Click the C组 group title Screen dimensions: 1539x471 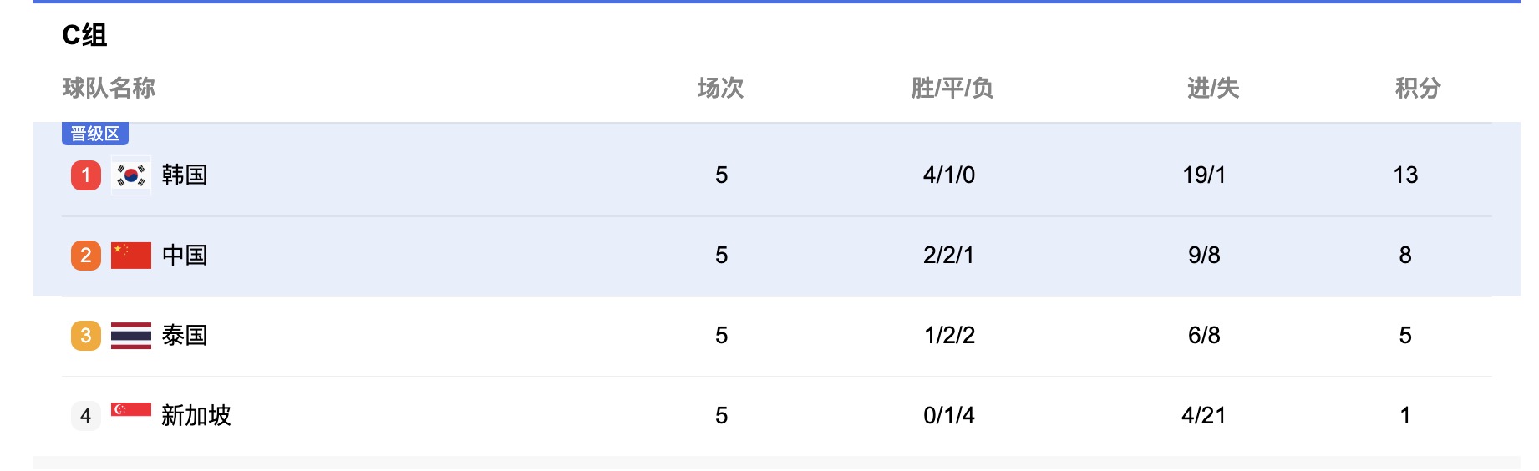(x=84, y=35)
